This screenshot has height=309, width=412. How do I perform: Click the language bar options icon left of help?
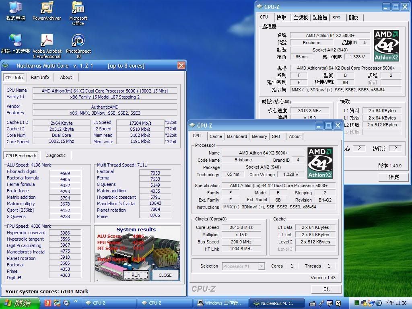(330, 303)
